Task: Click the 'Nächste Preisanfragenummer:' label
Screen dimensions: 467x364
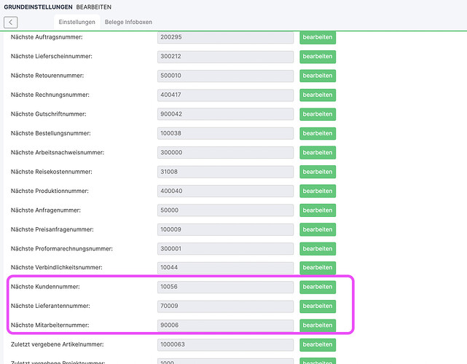Action: coord(52,229)
